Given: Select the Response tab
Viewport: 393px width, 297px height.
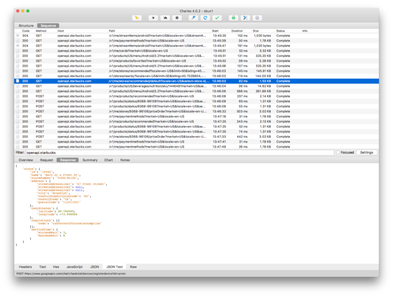Looking at the screenshot, I should pyautogui.click(x=68, y=160).
